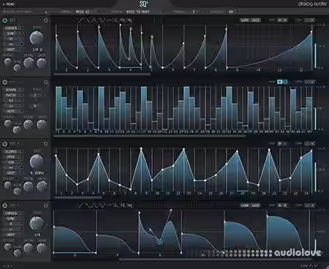The height and width of the screenshot is (269, 329).
Task: Click the dialog audio logo
Action: coord(311,4)
